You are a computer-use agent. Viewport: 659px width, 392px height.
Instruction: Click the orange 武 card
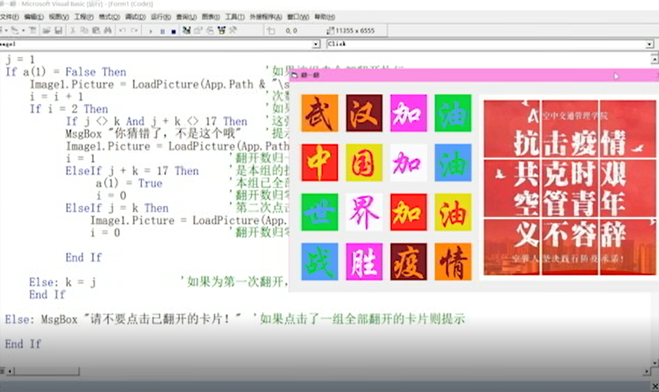coord(319,113)
